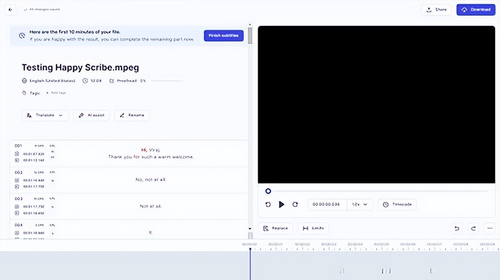The image size is (500, 280).
Task: Open the three-dot more options menu
Action: (x=489, y=228)
